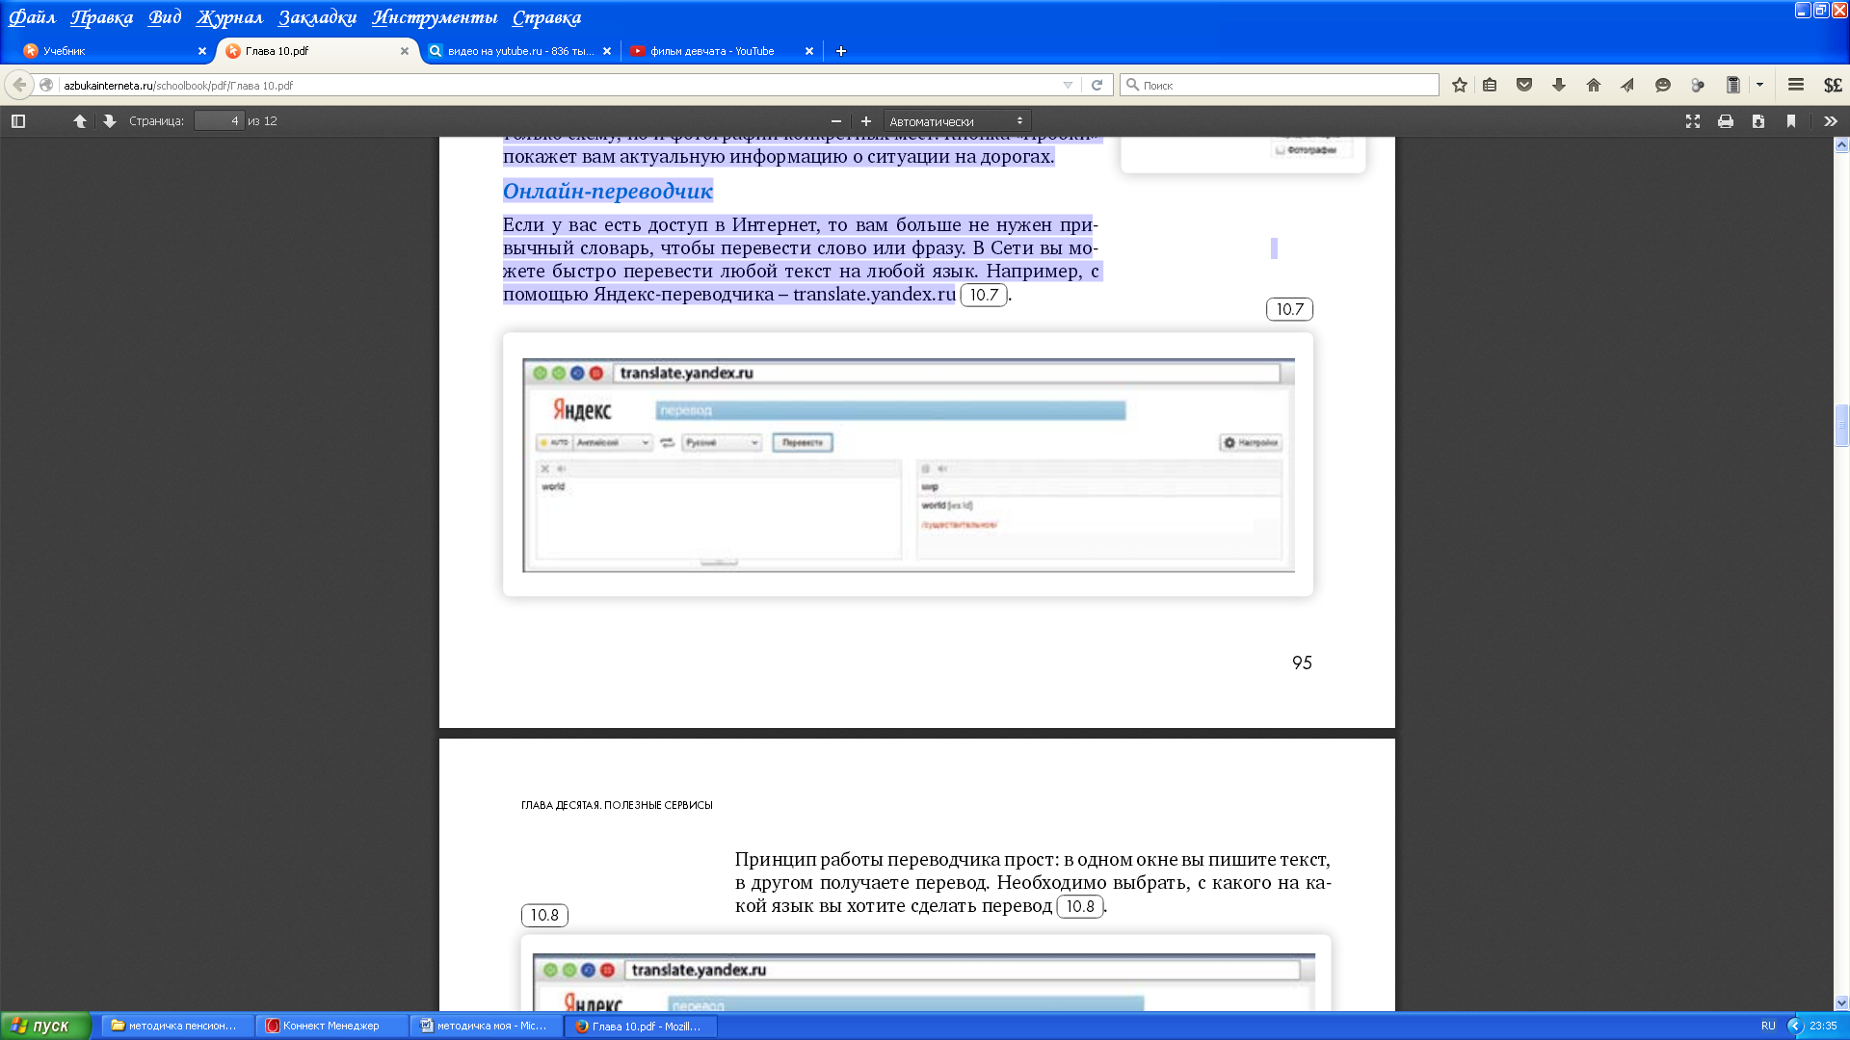The height and width of the screenshot is (1040, 1850).
Task: Click the 10.7 reference label in the page margin
Action: [x=1289, y=309]
